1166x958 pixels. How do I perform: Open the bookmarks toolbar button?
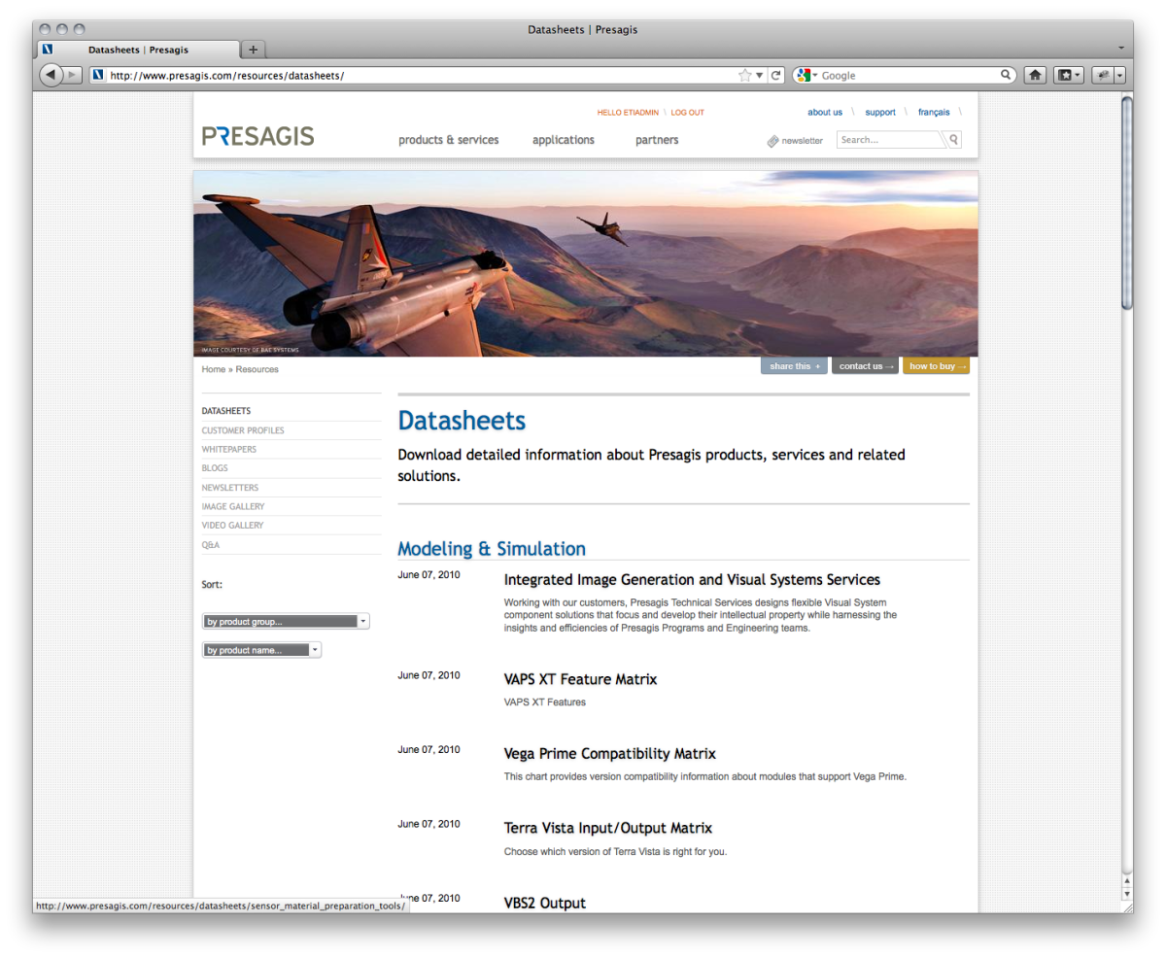point(1068,75)
